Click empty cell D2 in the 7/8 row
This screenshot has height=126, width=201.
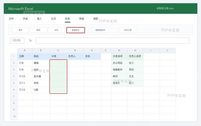pos(75,63)
